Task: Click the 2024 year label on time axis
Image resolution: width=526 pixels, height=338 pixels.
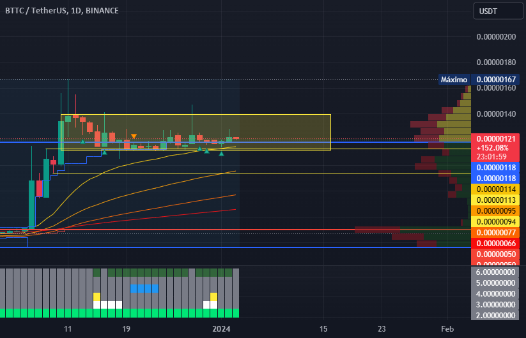Action: coord(221,329)
